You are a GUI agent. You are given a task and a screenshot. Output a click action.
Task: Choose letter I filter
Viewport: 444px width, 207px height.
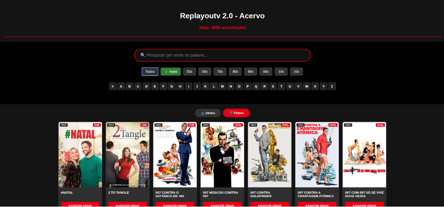pyautogui.click(x=189, y=86)
